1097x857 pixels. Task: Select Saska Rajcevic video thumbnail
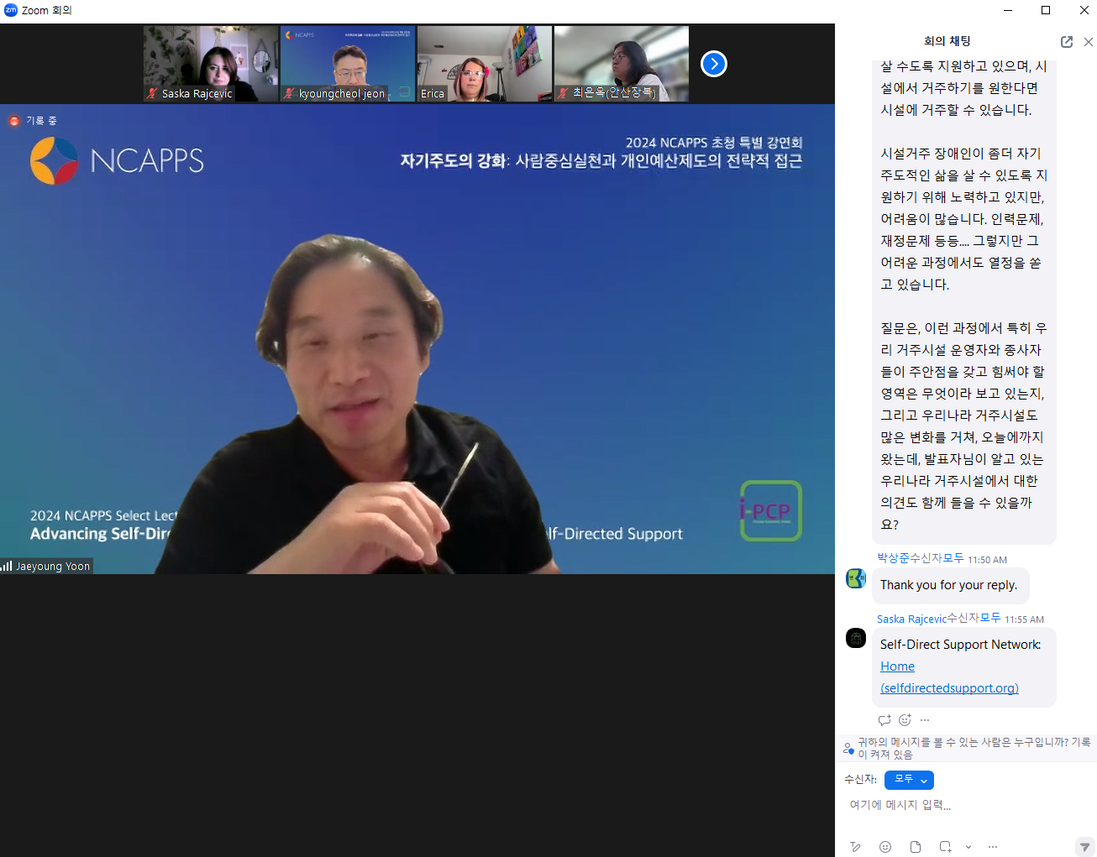210,64
